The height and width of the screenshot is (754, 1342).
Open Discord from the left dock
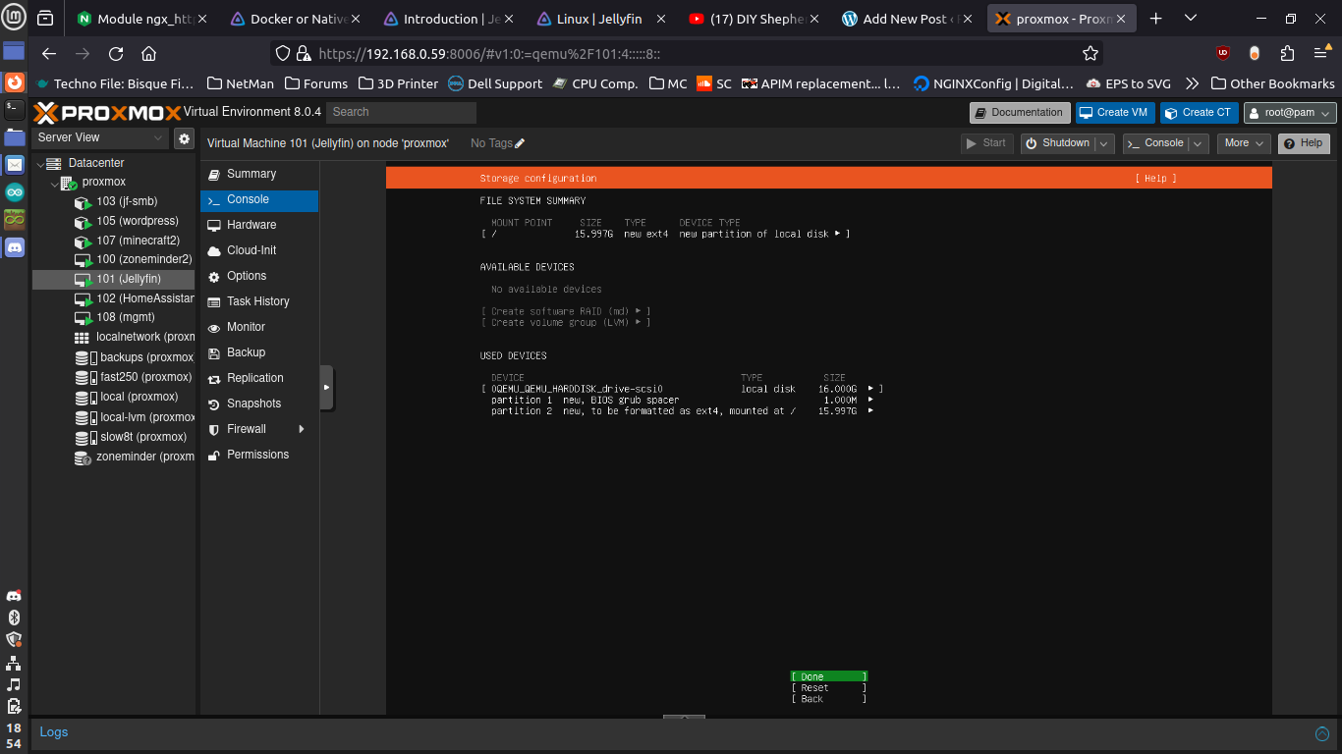point(14,248)
